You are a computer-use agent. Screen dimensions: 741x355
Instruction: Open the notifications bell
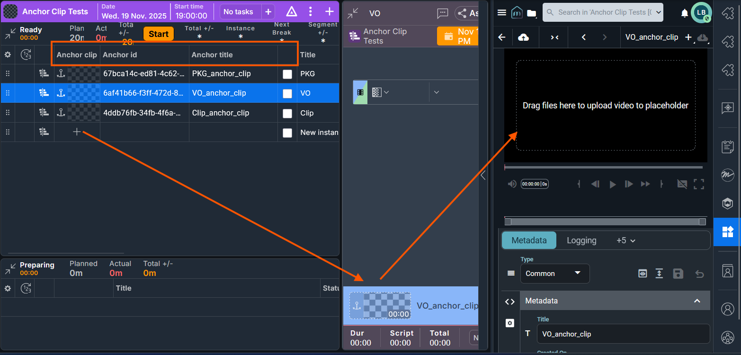(x=684, y=13)
